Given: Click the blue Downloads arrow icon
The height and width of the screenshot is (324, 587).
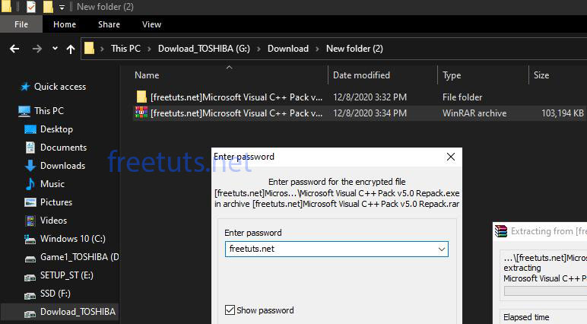Looking at the screenshot, I should pos(30,166).
